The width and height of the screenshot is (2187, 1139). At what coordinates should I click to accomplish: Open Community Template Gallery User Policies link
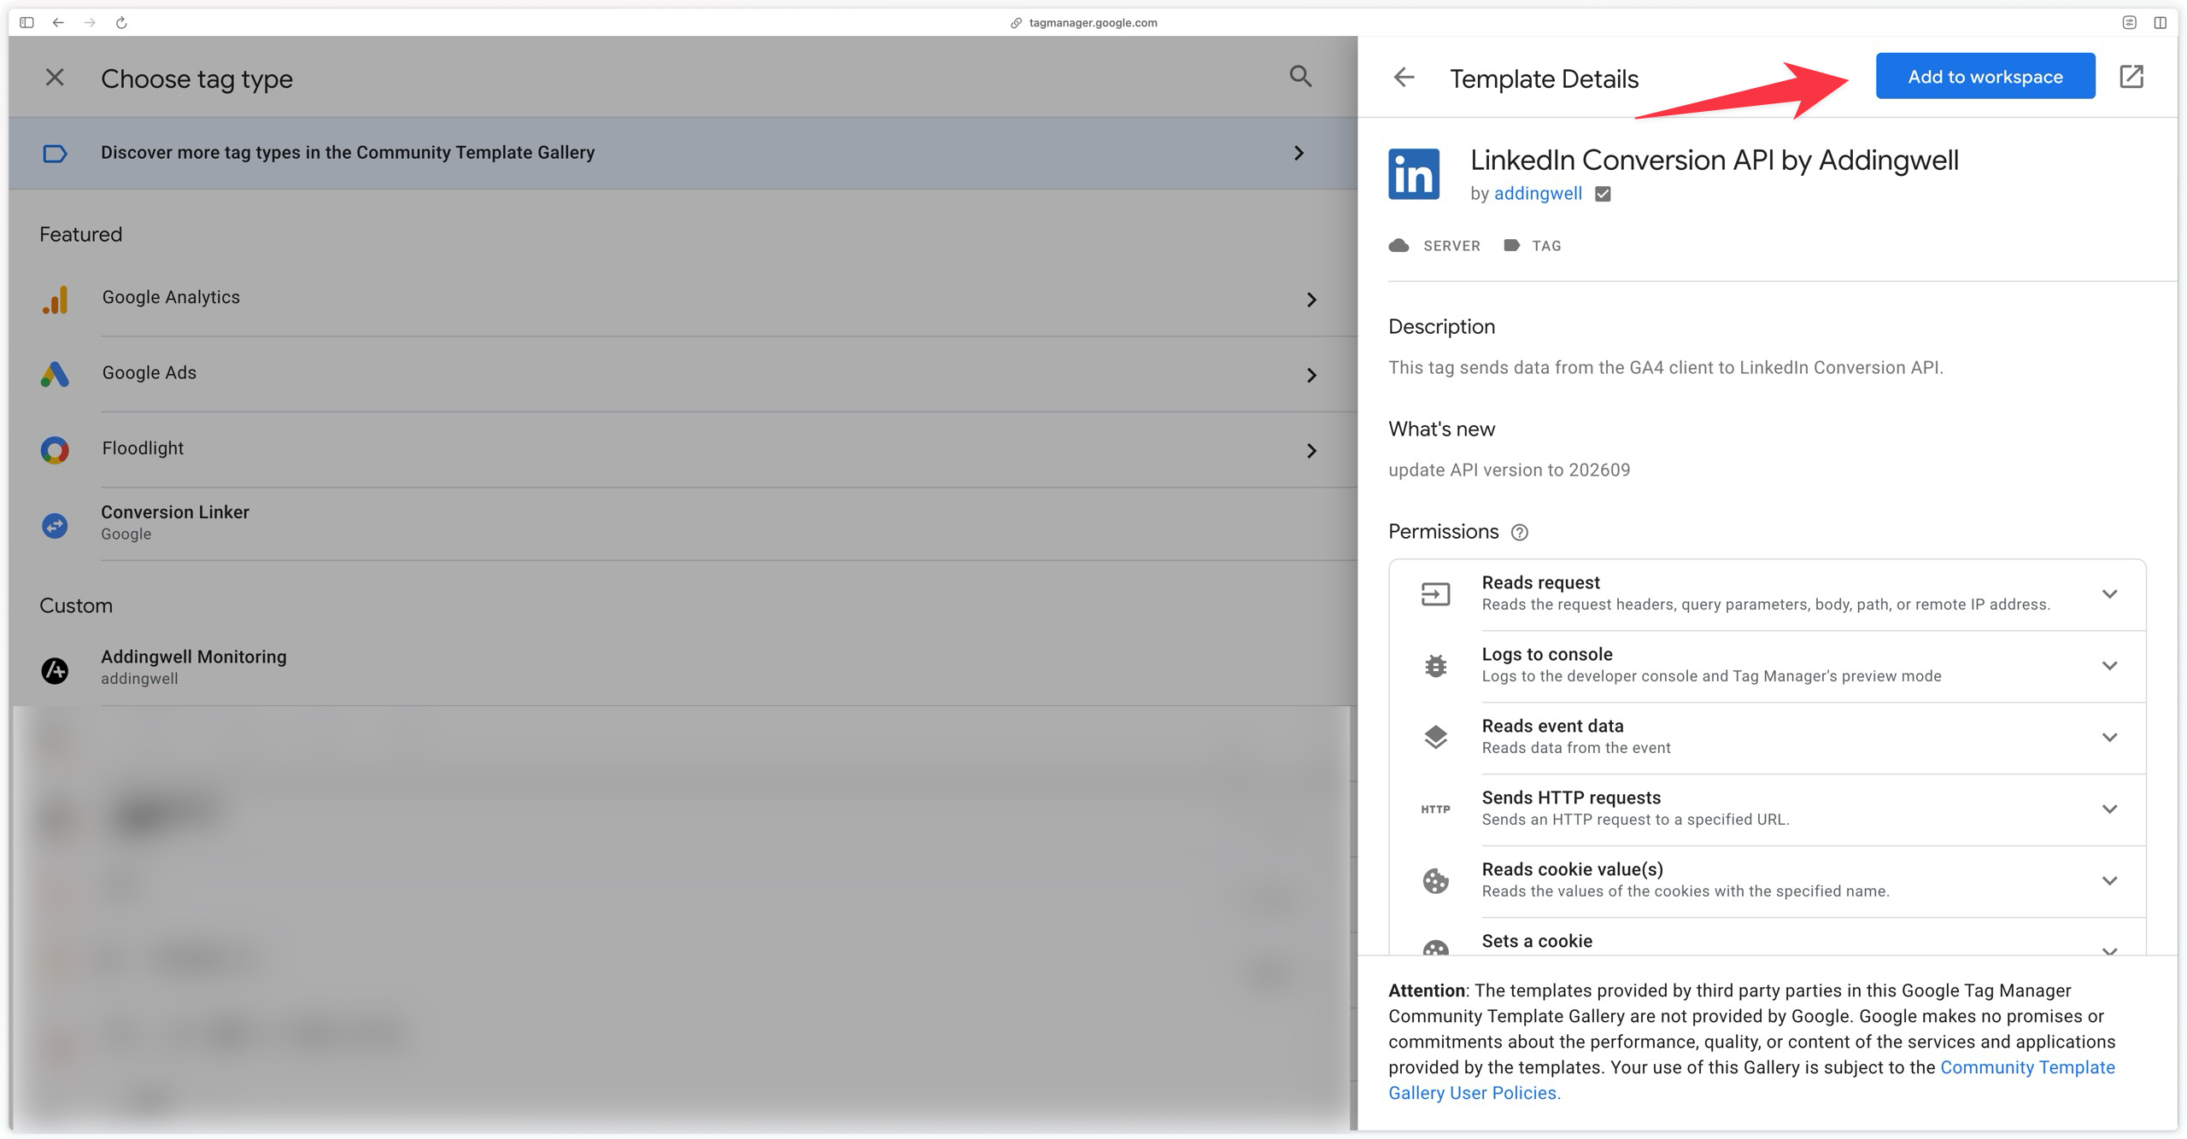pyautogui.click(x=1751, y=1080)
